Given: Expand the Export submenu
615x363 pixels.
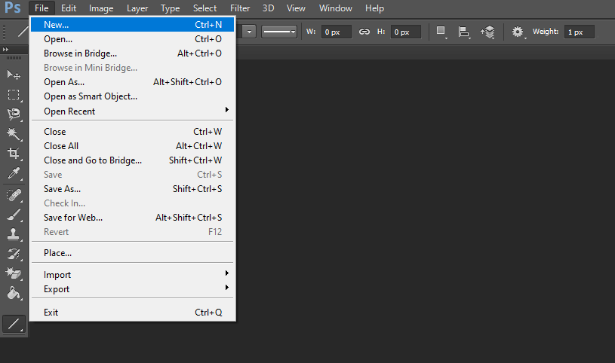Looking at the screenshot, I should [x=132, y=289].
